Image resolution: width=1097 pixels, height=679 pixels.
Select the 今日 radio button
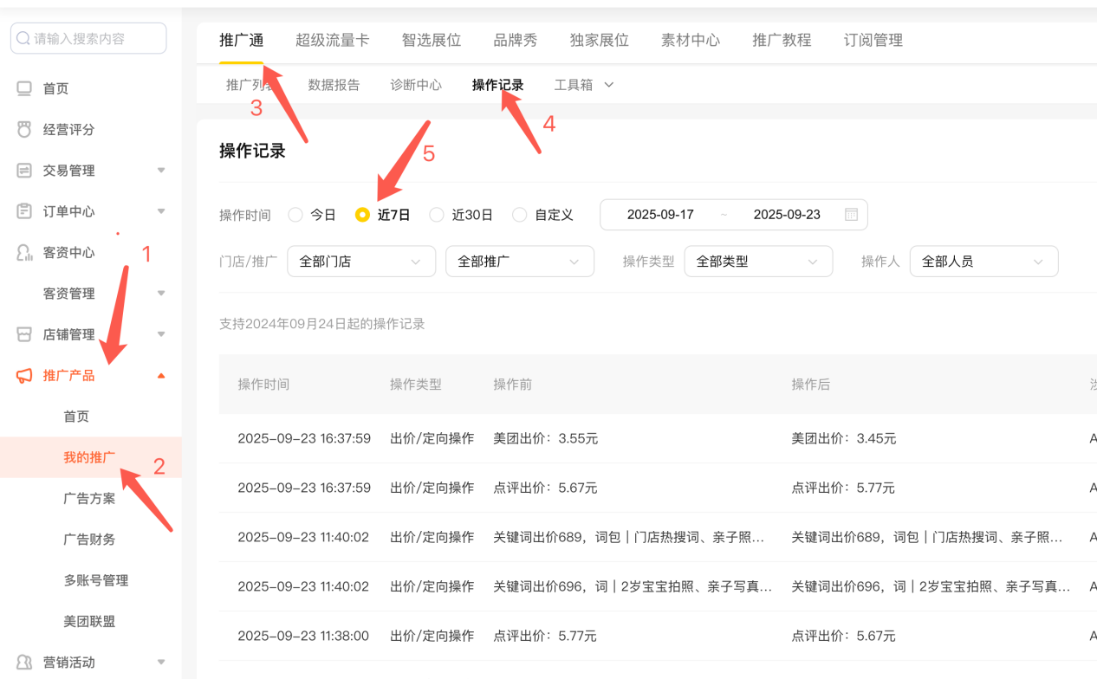295,215
